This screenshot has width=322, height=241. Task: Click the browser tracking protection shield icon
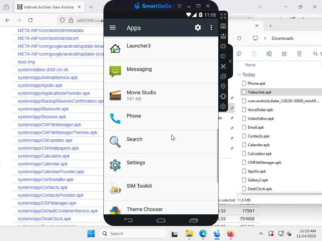click(62, 20)
